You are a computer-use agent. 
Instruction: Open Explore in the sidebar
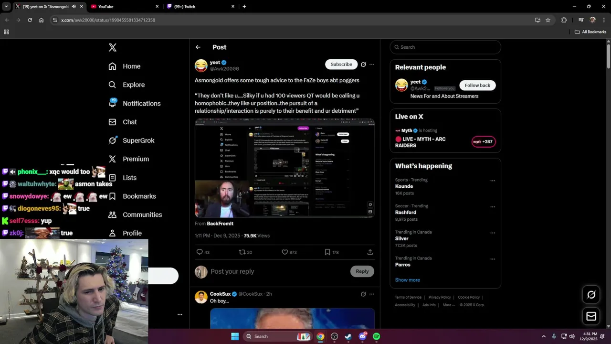[126, 85]
